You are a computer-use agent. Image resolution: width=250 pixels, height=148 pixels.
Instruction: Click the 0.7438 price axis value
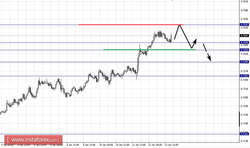(244, 54)
